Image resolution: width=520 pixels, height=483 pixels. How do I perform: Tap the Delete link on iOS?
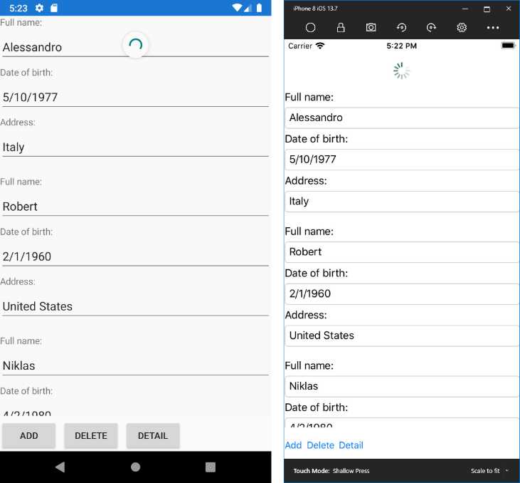[x=320, y=445]
